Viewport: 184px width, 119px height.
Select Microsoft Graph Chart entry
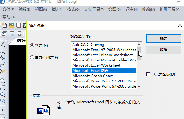point(104,76)
